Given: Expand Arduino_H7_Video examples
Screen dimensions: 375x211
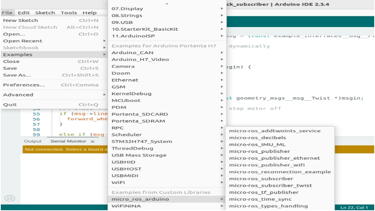Looking at the screenshot, I should [x=167, y=59].
